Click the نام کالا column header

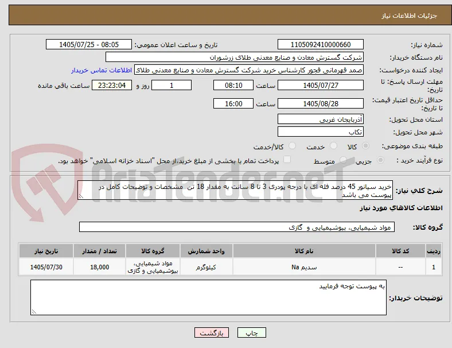tap(304, 251)
